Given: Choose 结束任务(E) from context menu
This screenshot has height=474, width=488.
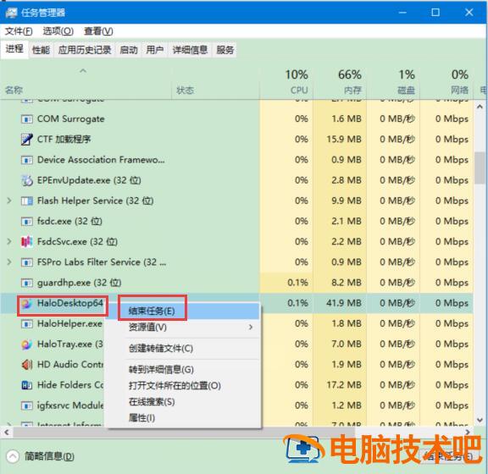Looking at the screenshot, I should click(x=183, y=311).
